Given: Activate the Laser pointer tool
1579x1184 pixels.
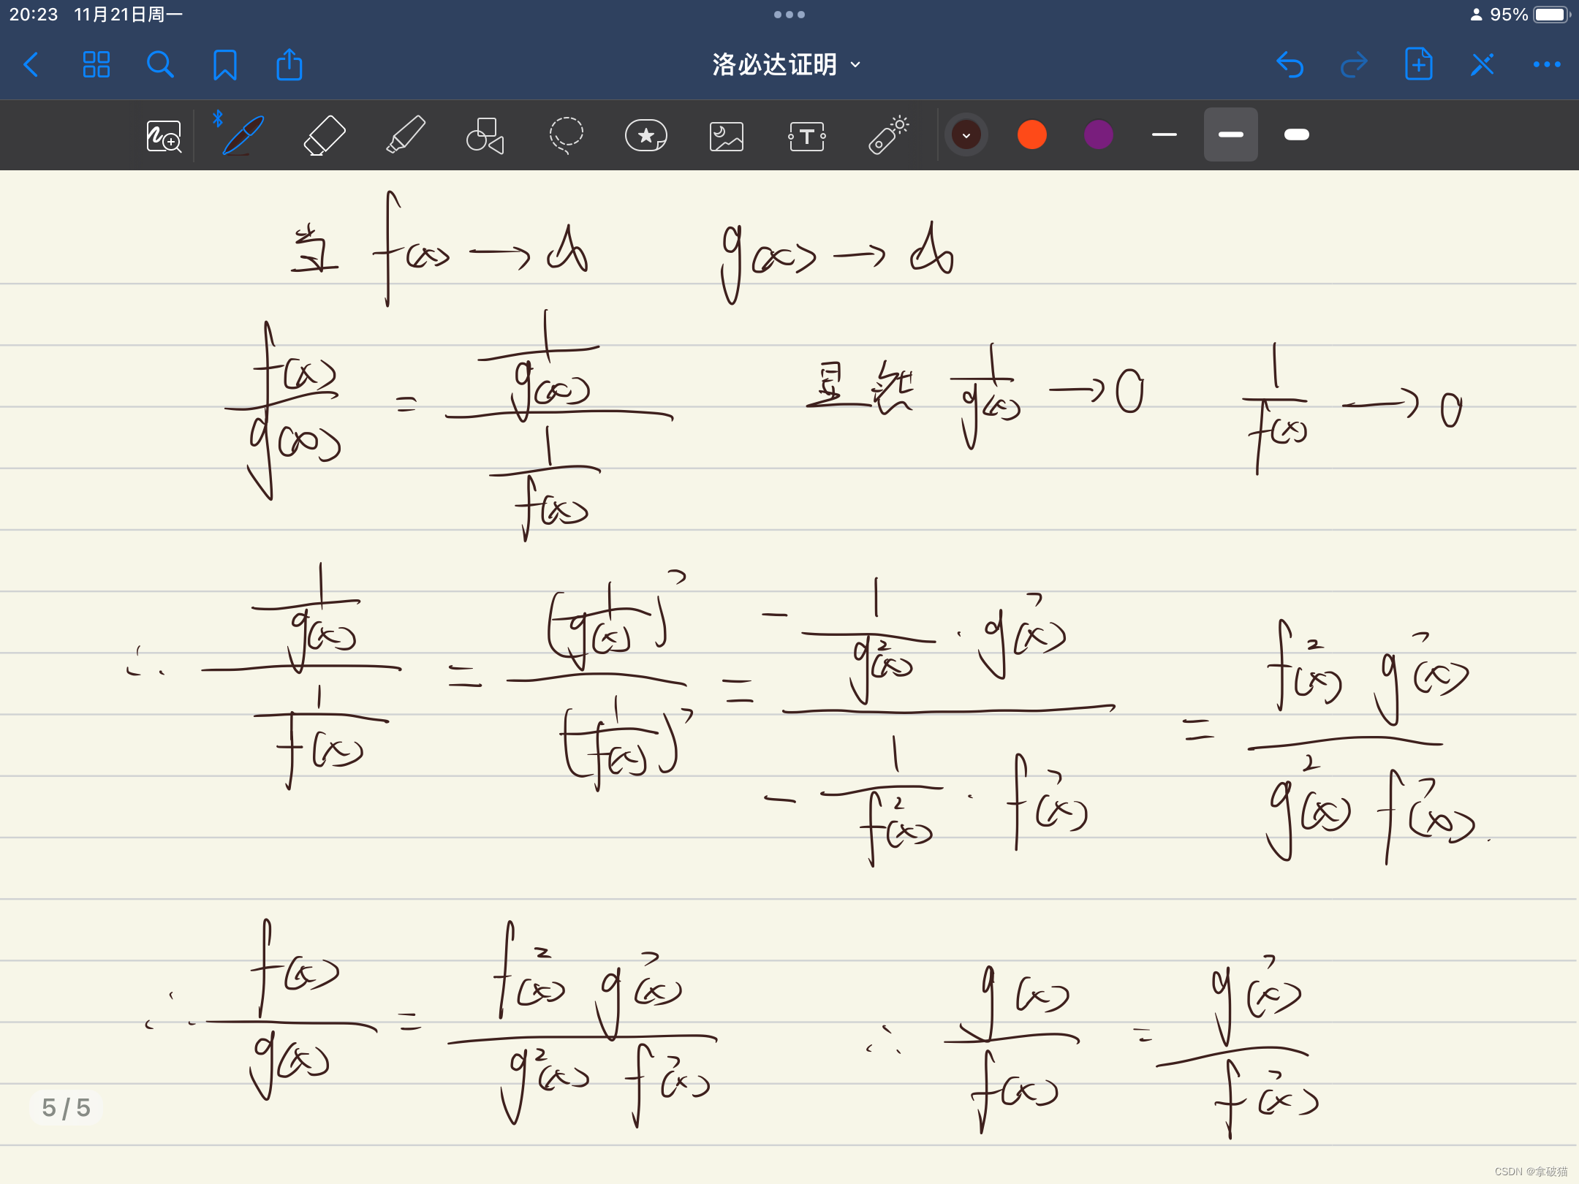Looking at the screenshot, I should [x=887, y=135].
